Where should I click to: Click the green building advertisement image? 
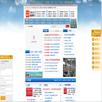pyautogui.click(x=73, y=23)
